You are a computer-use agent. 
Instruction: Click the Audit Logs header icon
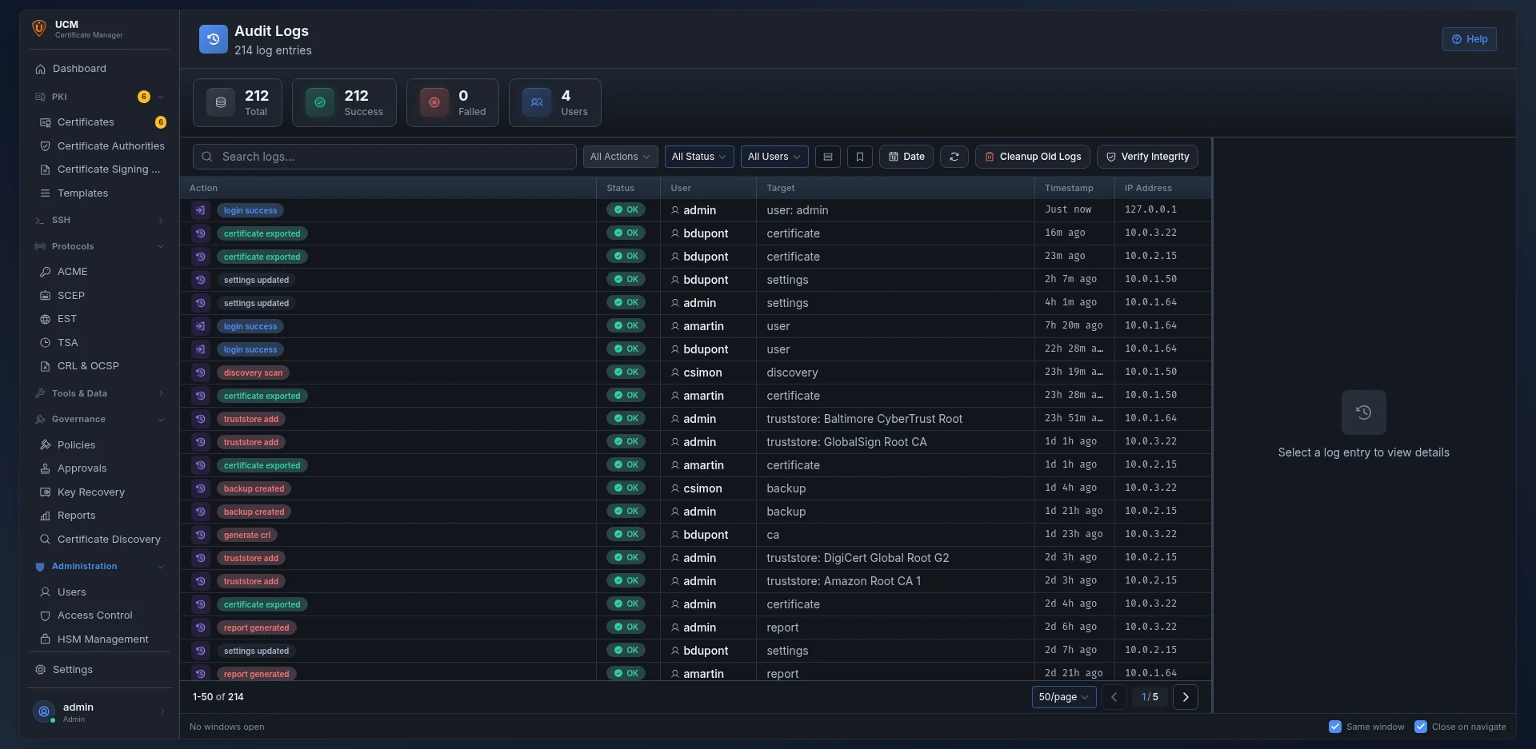pos(213,39)
